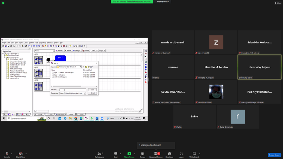Open the Zoom Chat panel

[x=115, y=155]
